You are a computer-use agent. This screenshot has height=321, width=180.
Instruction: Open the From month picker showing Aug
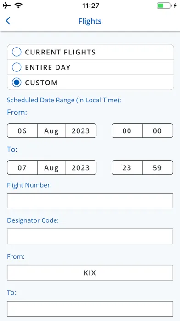51,131
